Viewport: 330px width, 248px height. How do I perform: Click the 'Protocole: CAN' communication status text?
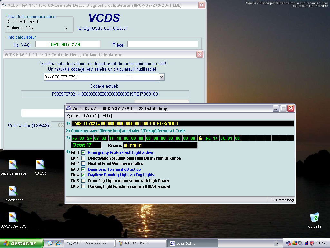point(20,28)
